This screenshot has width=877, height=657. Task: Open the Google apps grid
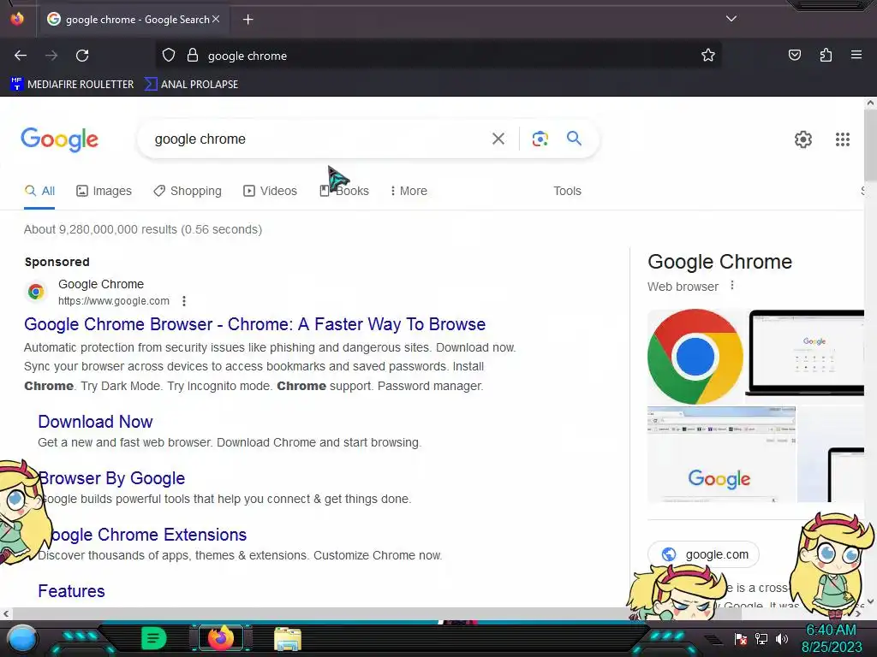click(x=843, y=139)
